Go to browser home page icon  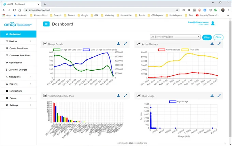(x=20, y=10)
